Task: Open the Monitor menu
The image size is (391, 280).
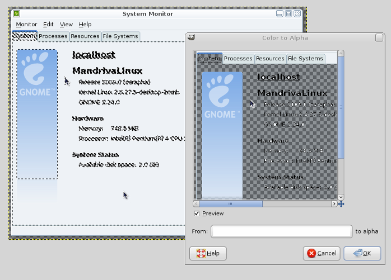Action: click(26, 25)
